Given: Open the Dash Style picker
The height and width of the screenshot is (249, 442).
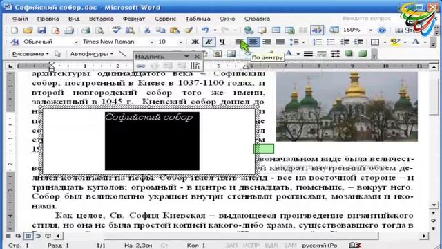Looking at the screenshot, I should 322,54.
